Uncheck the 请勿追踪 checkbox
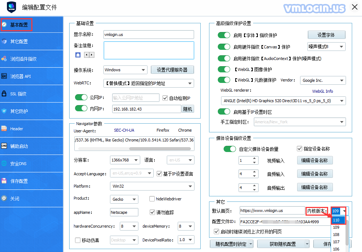The height and width of the screenshot is (252, 362). (152, 212)
